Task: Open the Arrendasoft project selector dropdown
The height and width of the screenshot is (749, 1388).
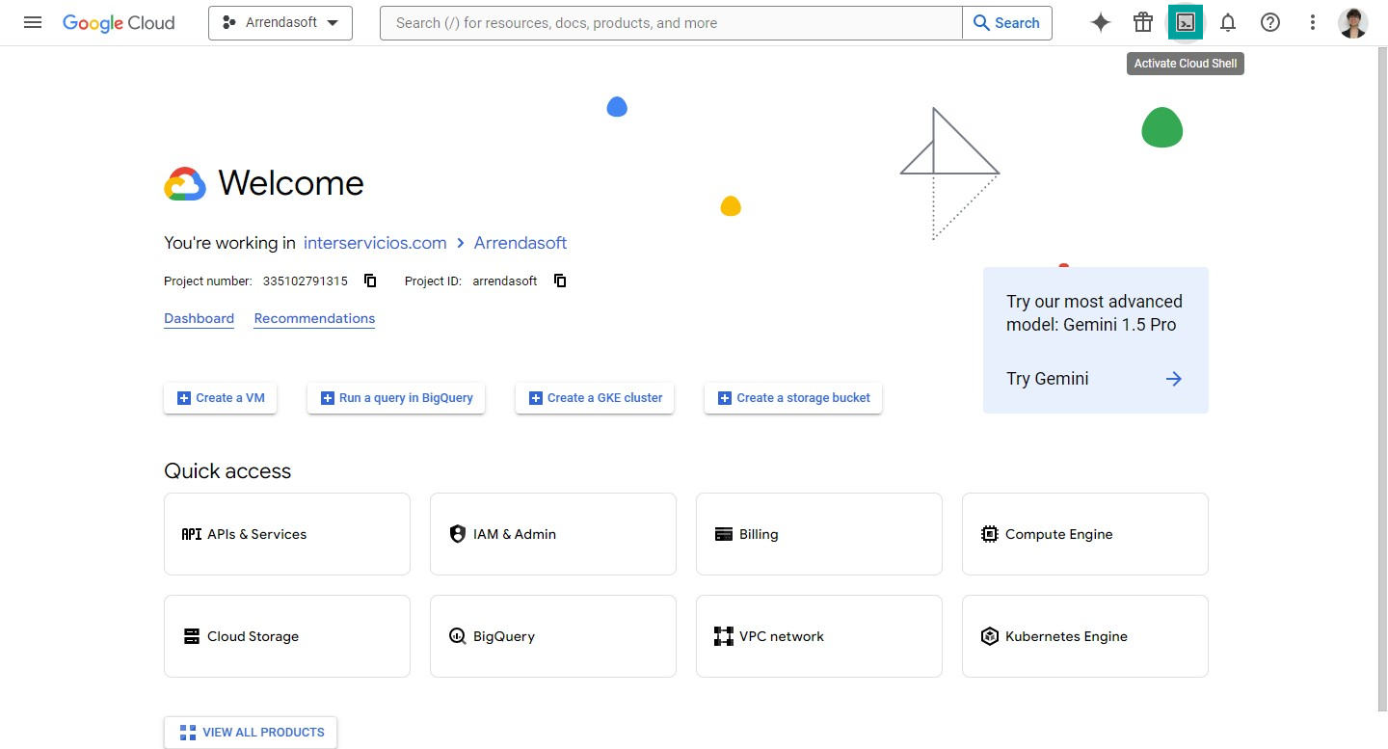Action: point(280,22)
